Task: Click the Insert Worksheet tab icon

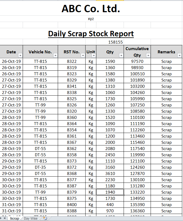Action: pyautogui.click(x=45, y=218)
